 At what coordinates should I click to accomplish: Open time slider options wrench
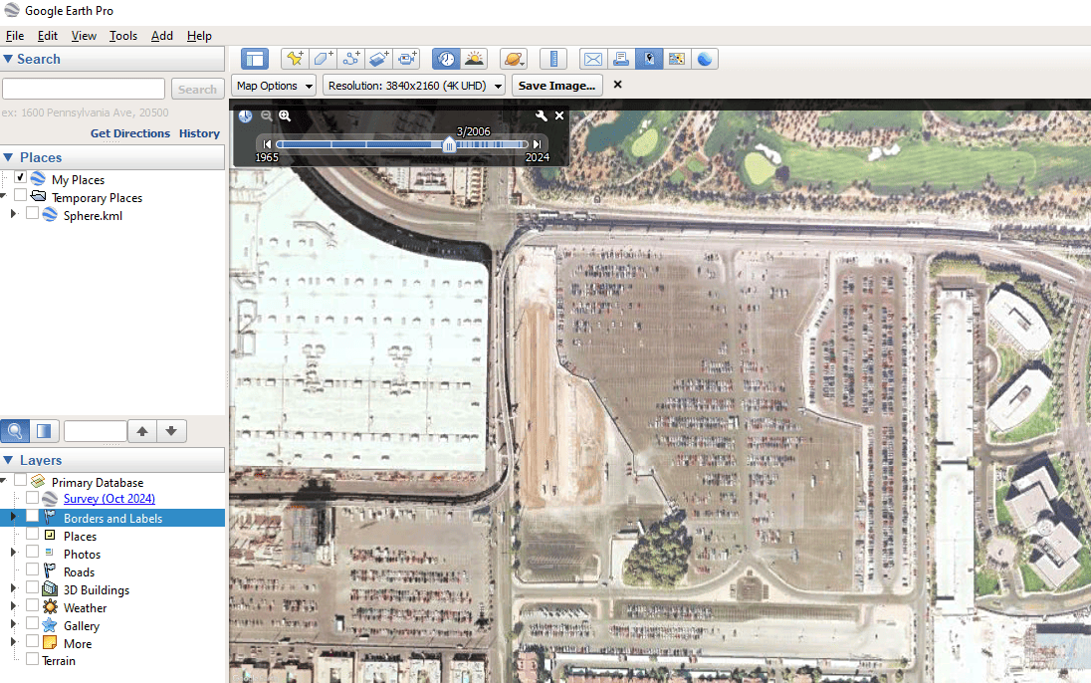(x=541, y=116)
